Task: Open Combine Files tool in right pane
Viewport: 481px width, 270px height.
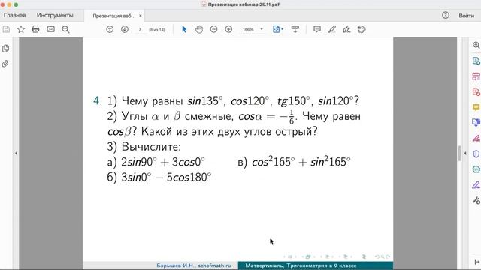Action: (x=476, y=123)
